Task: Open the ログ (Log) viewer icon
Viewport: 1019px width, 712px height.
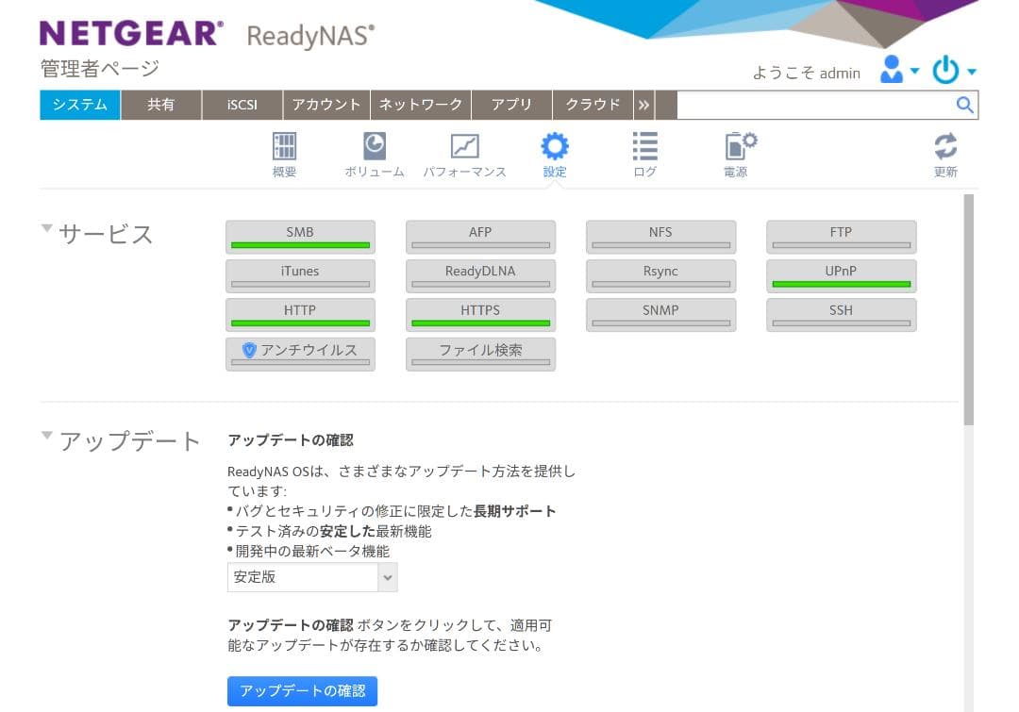Action: [644, 153]
